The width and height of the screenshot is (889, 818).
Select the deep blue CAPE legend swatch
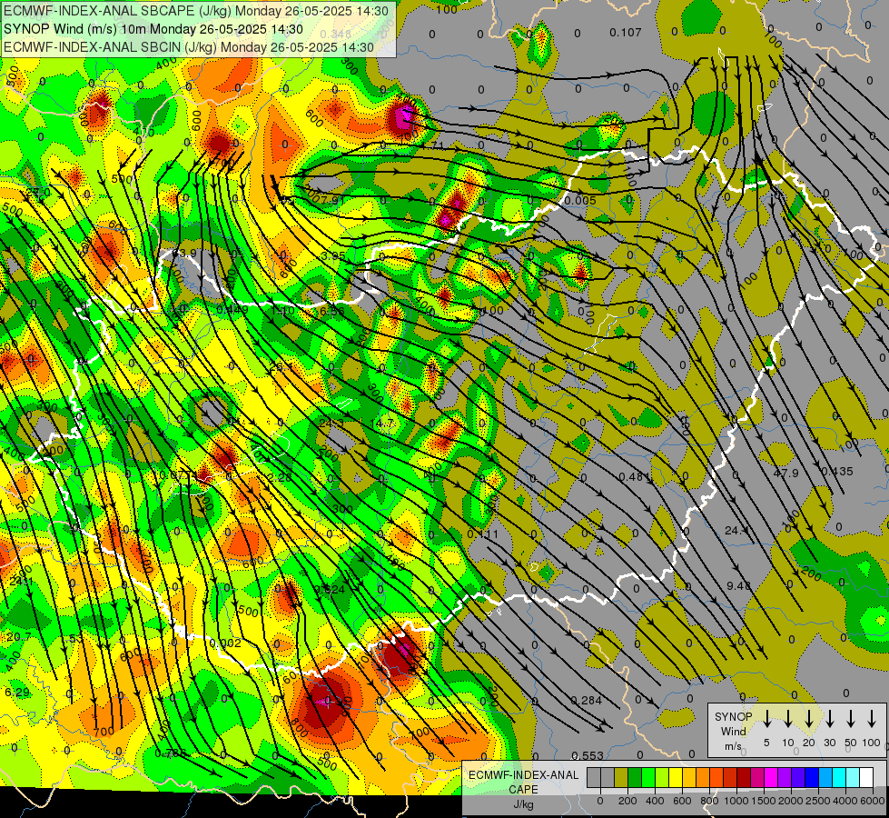[x=812, y=778]
